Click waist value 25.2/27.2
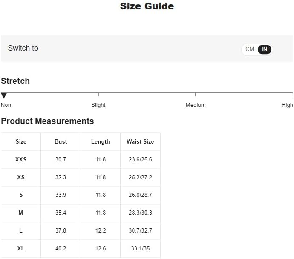This screenshot has width=294, height=259. (x=140, y=177)
